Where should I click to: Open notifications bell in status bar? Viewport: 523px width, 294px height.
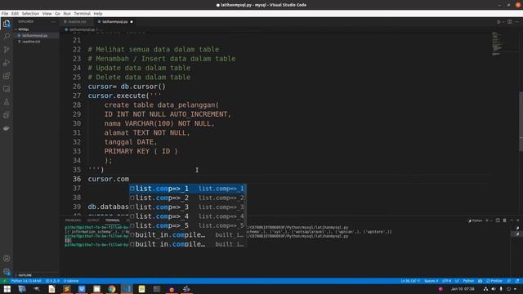click(x=517, y=281)
